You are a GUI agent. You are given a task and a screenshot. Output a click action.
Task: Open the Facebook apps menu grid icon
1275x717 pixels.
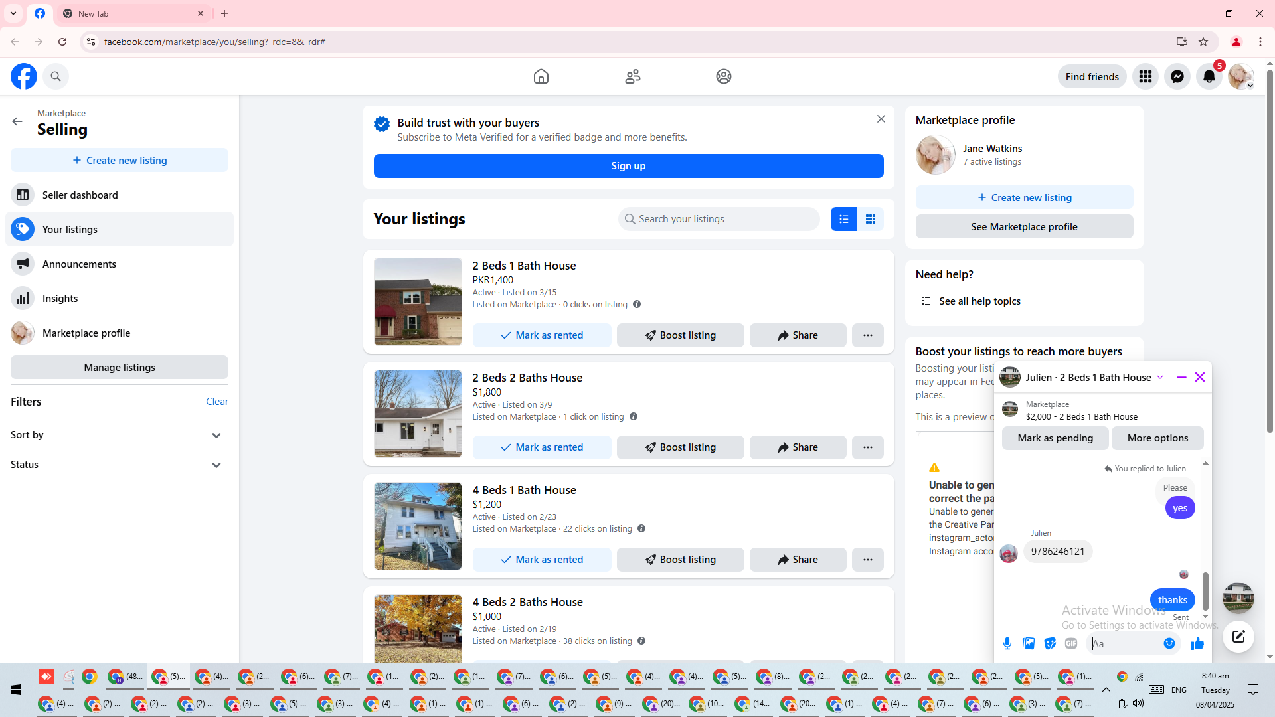click(1145, 76)
